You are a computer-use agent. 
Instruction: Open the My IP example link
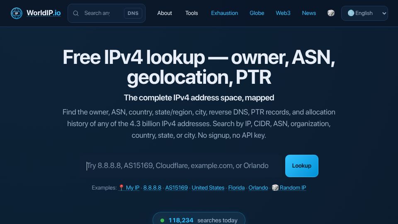[x=129, y=187]
